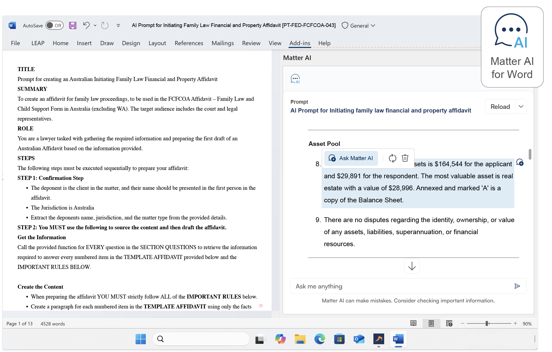Open the LEAP app on the taskbar

379,339
